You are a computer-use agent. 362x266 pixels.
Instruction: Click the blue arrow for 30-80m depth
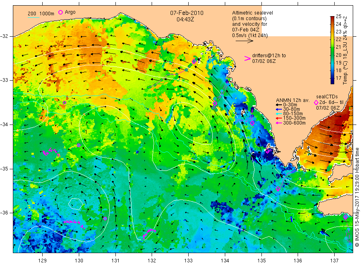[279, 109]
